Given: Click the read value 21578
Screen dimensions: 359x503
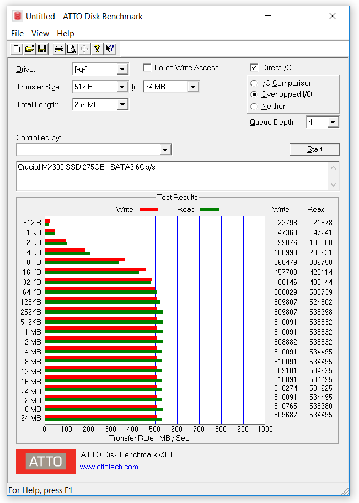Looking at the screenshot, I should pyautogui.click(x=323, y=223).
